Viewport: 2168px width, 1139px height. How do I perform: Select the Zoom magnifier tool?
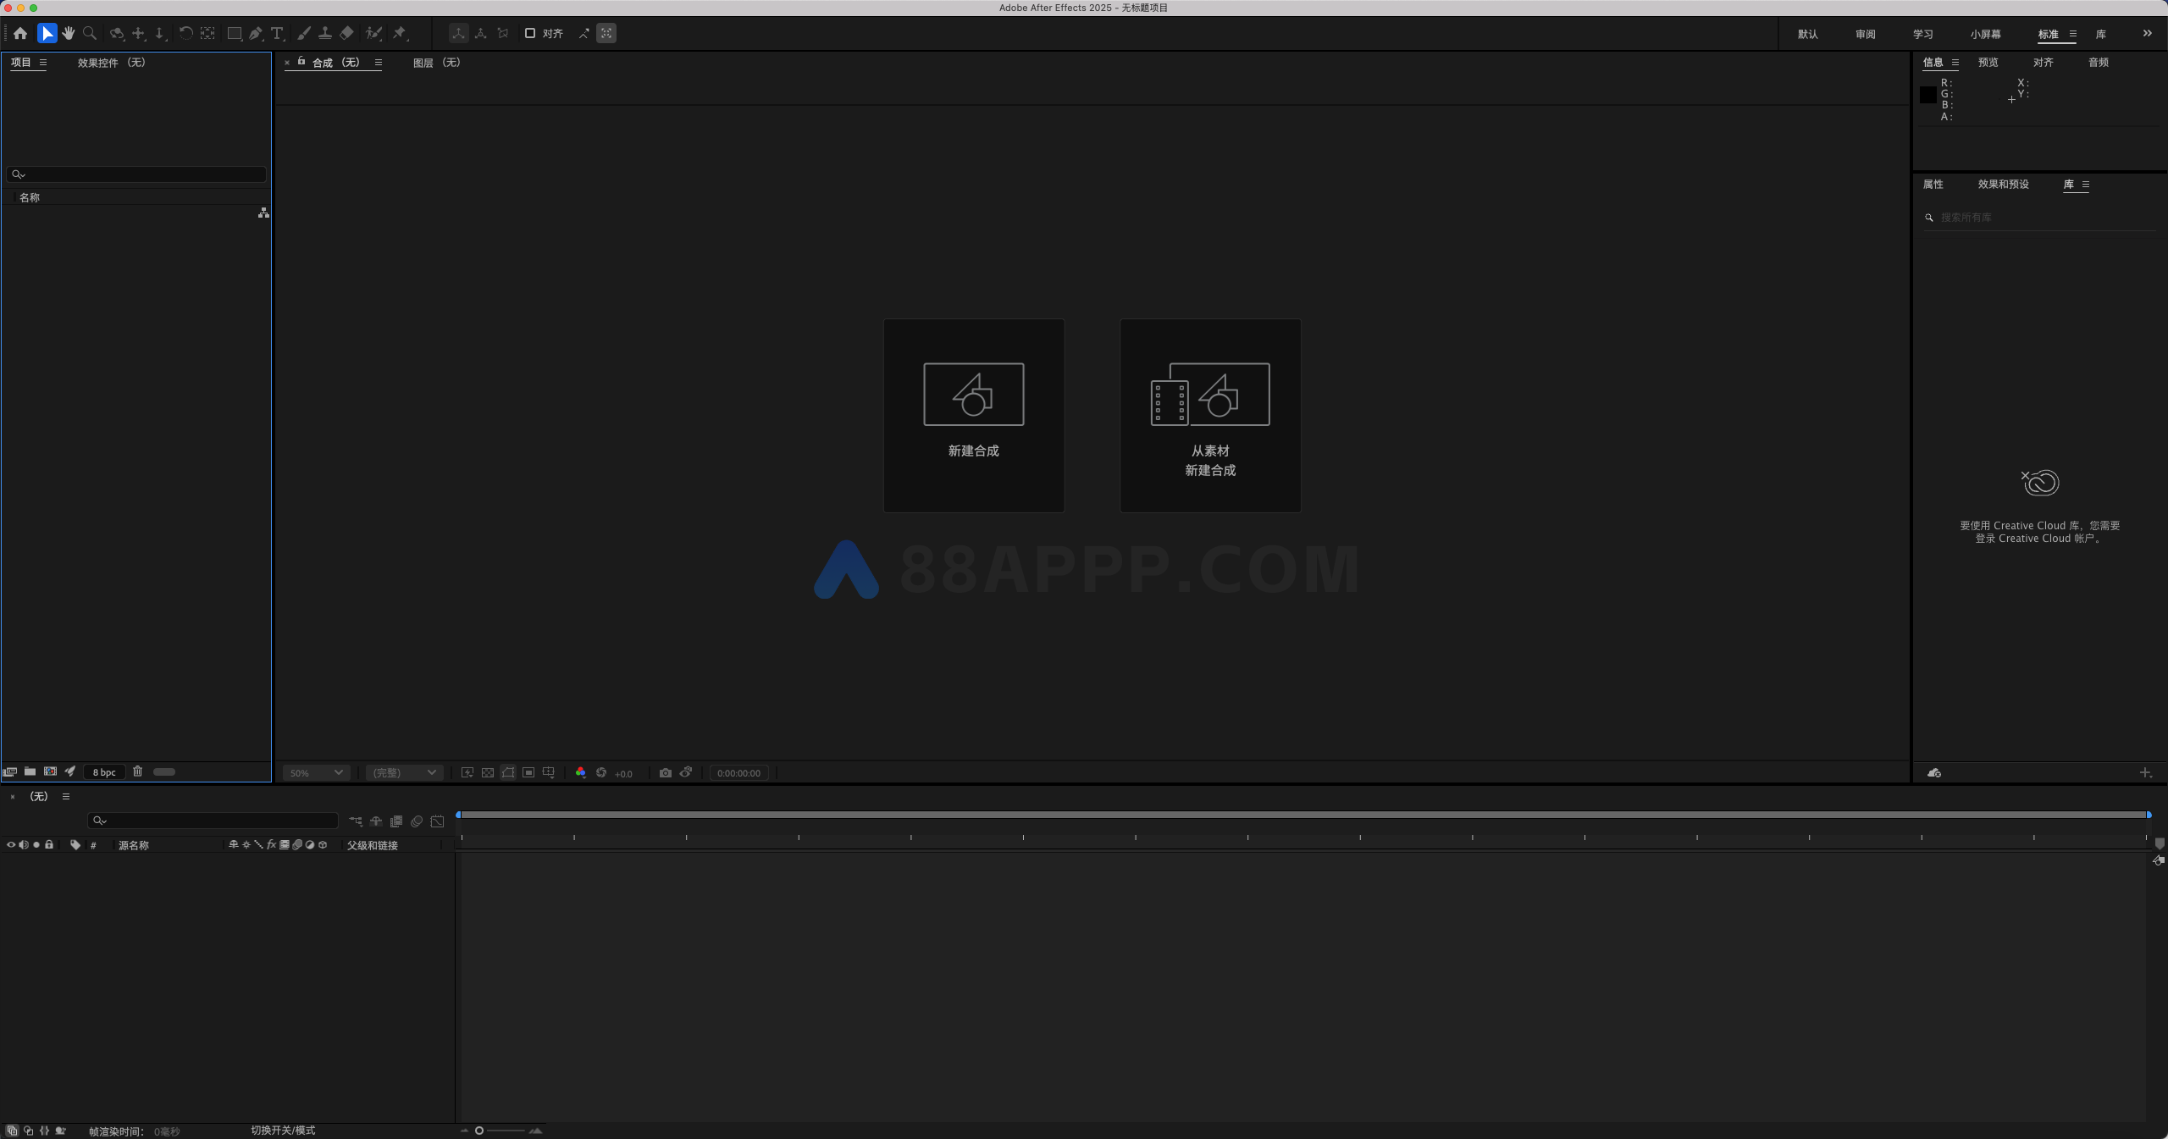pyautogui.click(x=90, y=34)
